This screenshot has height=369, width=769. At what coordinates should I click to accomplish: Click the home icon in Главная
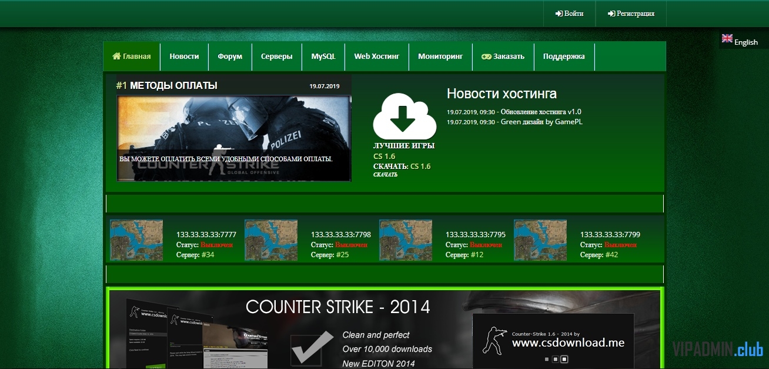[x=116, y=56]
